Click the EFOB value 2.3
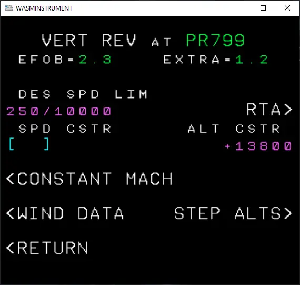Viewport: 300px width, 285px height. point(95,60)
